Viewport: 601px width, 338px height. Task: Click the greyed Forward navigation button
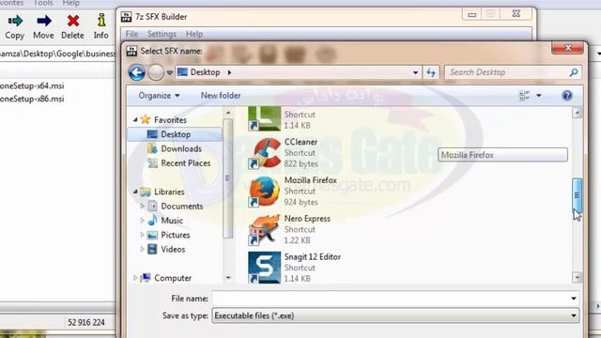tap(156, 72)
